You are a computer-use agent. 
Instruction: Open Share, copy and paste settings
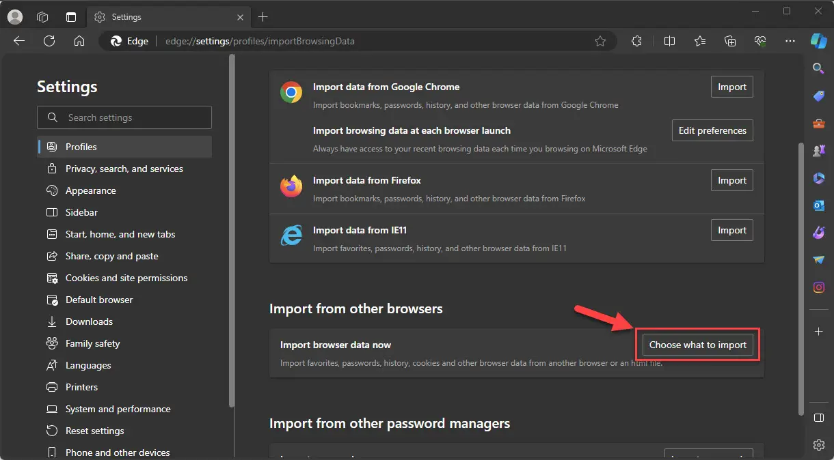125,256
